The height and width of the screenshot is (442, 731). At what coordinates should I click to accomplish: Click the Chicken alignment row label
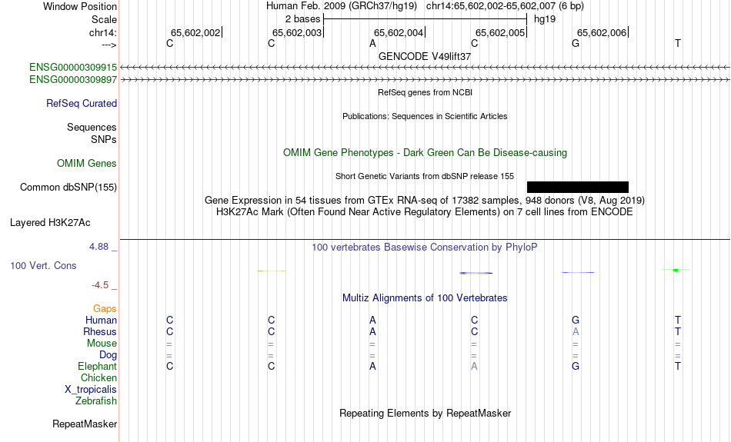[98, 377]
